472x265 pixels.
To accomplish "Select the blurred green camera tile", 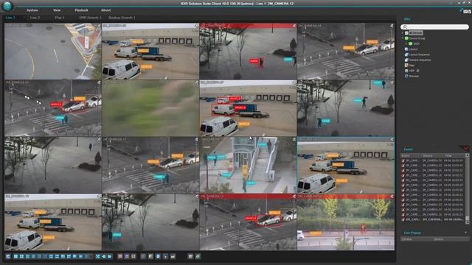I will pos(150,108).
